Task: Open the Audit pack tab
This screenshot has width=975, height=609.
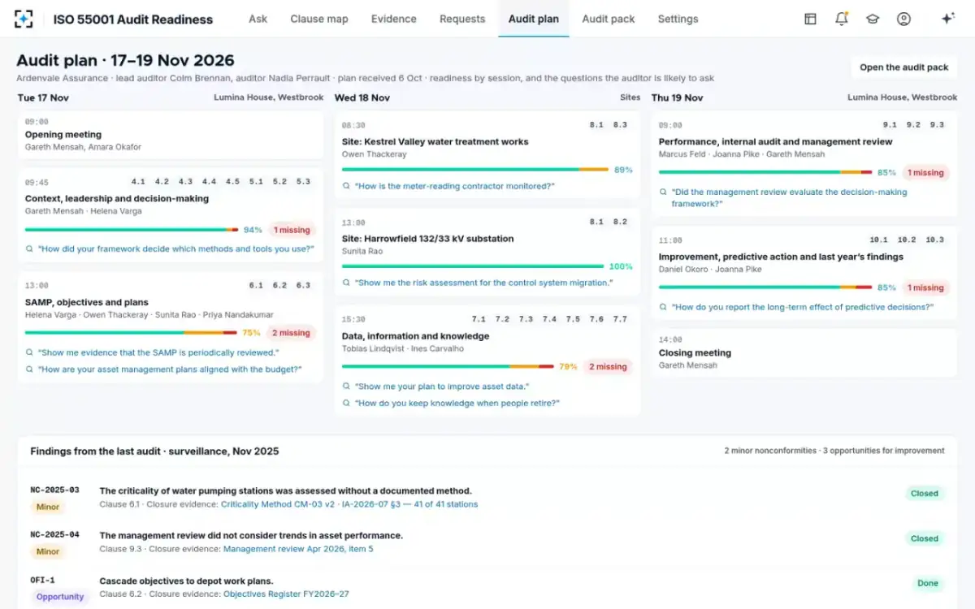Action: point(609,19)
